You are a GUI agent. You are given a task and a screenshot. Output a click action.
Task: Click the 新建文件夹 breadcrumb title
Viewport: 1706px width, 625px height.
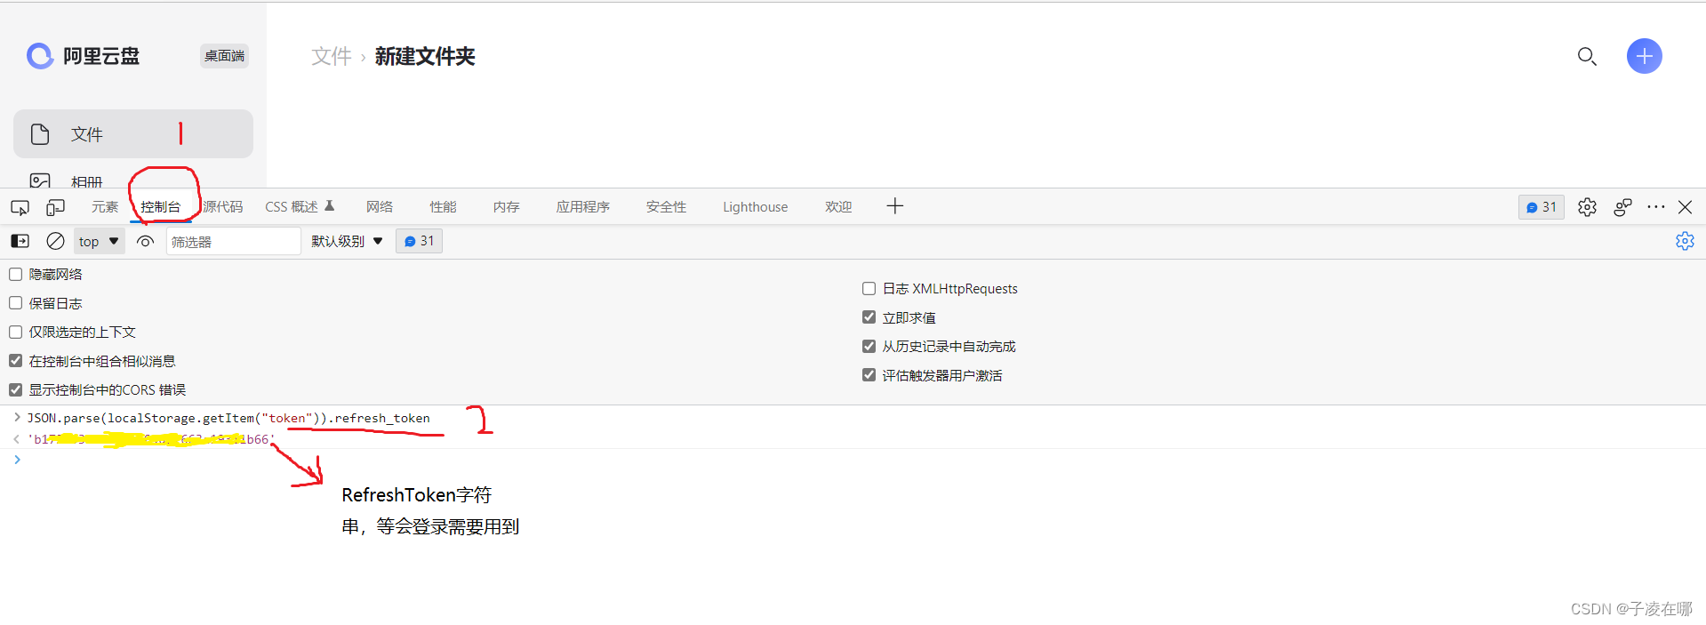click(x=425, y=56)
